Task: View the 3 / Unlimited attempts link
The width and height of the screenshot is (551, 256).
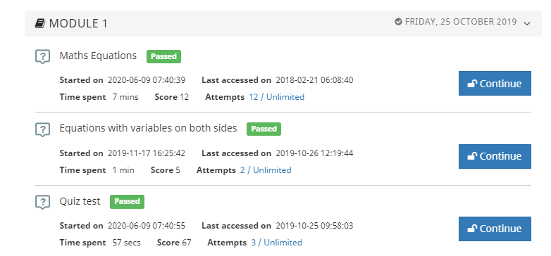Action: [276, 243]
